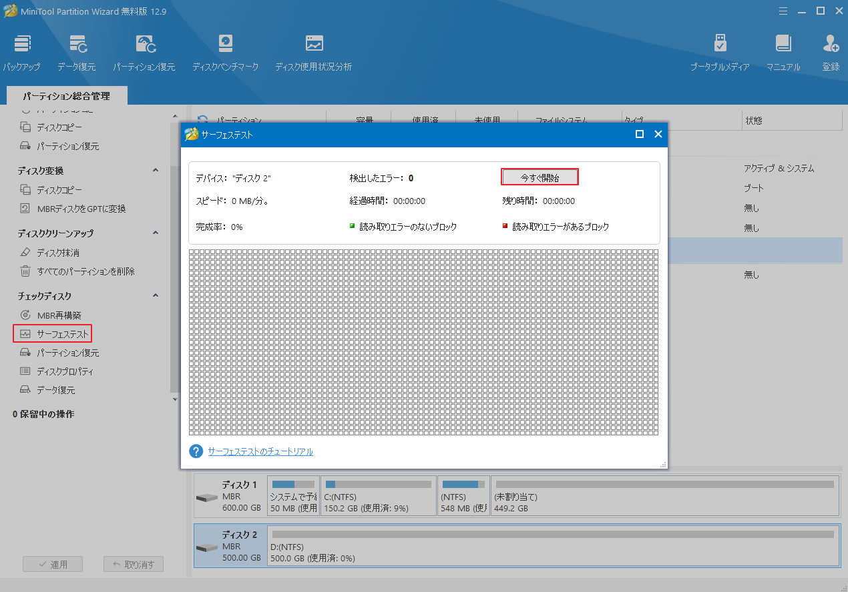Click the help question mark icon in the サーフェステスト dialog
848x592 pixels.
(196, 451)
